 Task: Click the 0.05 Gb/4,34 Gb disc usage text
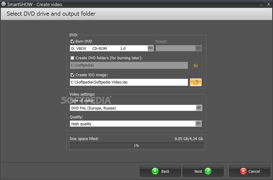(189, 139)
